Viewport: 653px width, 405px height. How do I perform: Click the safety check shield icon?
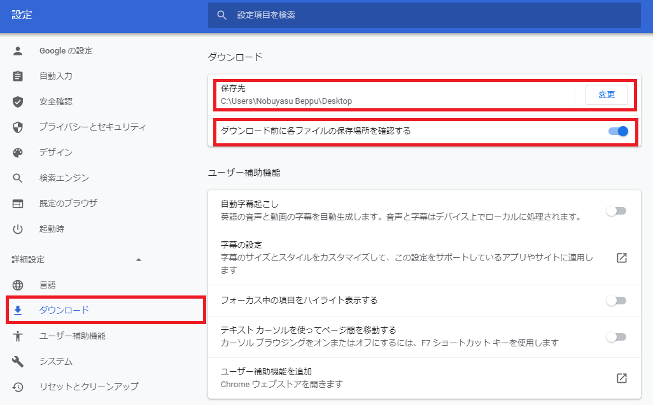click(x=18, y=101)
